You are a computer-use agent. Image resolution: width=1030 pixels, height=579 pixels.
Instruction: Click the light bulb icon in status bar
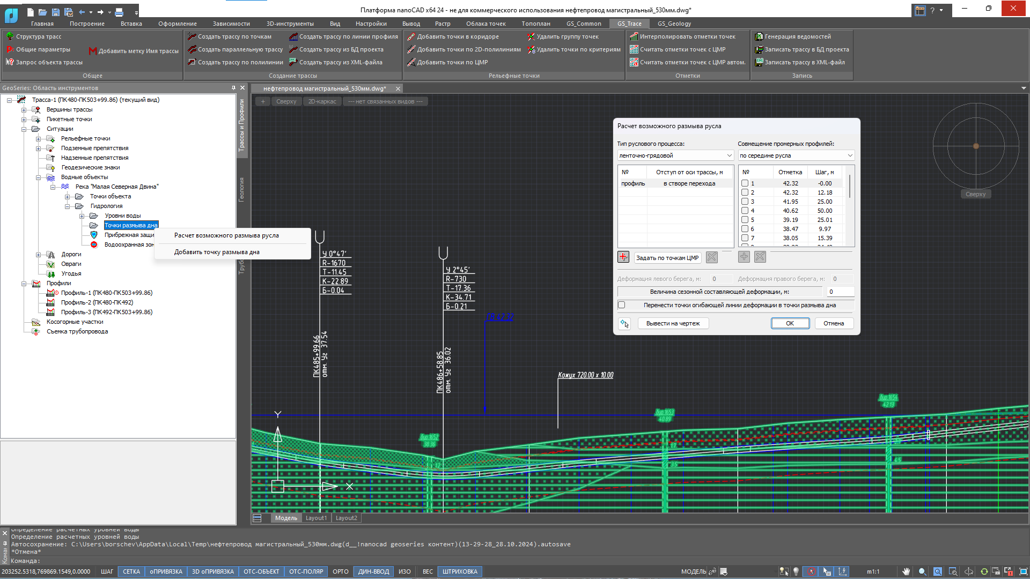click(x=796, y=571)
